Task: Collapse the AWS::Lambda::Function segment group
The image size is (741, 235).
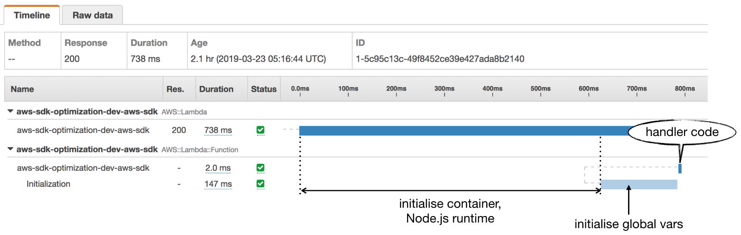Action: pos(11,149)
